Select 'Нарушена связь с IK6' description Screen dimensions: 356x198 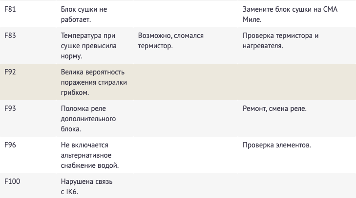click(86, 186)
